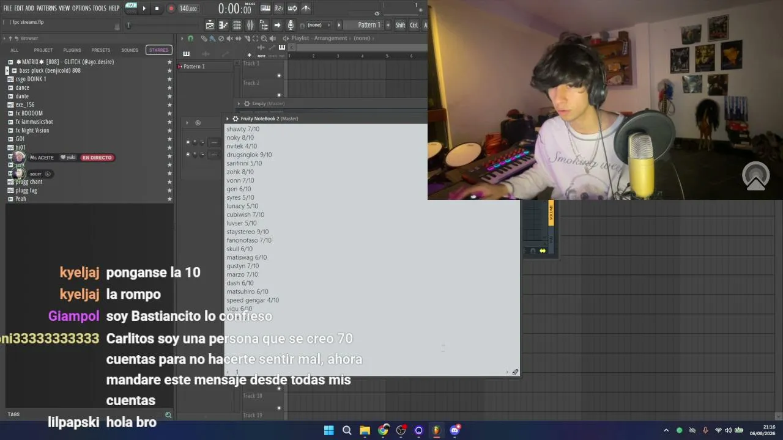
Task: Toggle record button in transport
Action: [x=171, y=9]
